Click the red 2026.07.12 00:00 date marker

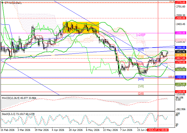click(158, 130)
